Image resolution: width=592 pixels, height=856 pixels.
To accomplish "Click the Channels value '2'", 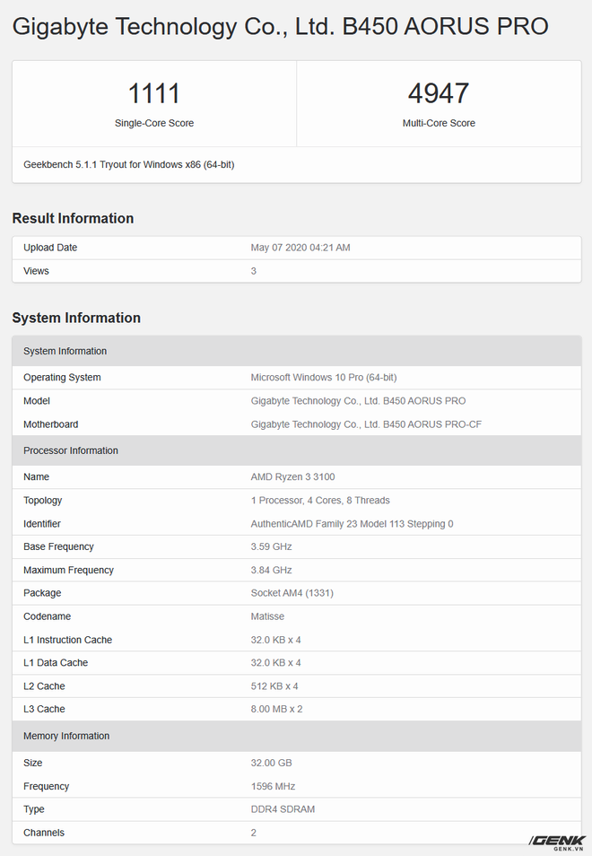I will coord(254,833).
